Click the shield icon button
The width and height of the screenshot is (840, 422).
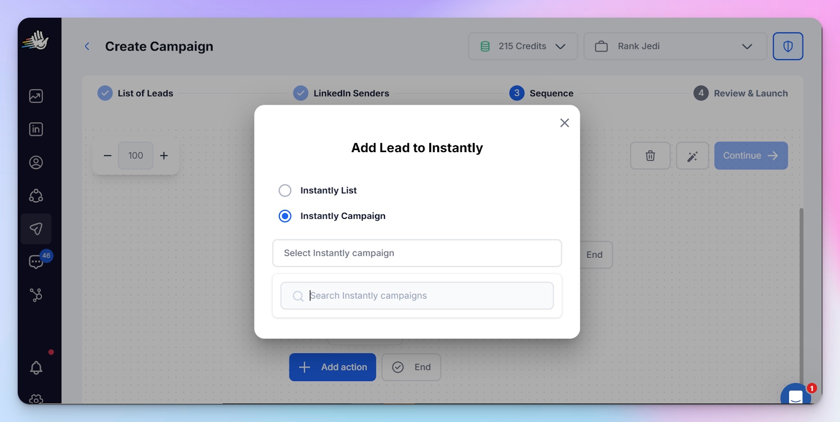tap(788, 46)
